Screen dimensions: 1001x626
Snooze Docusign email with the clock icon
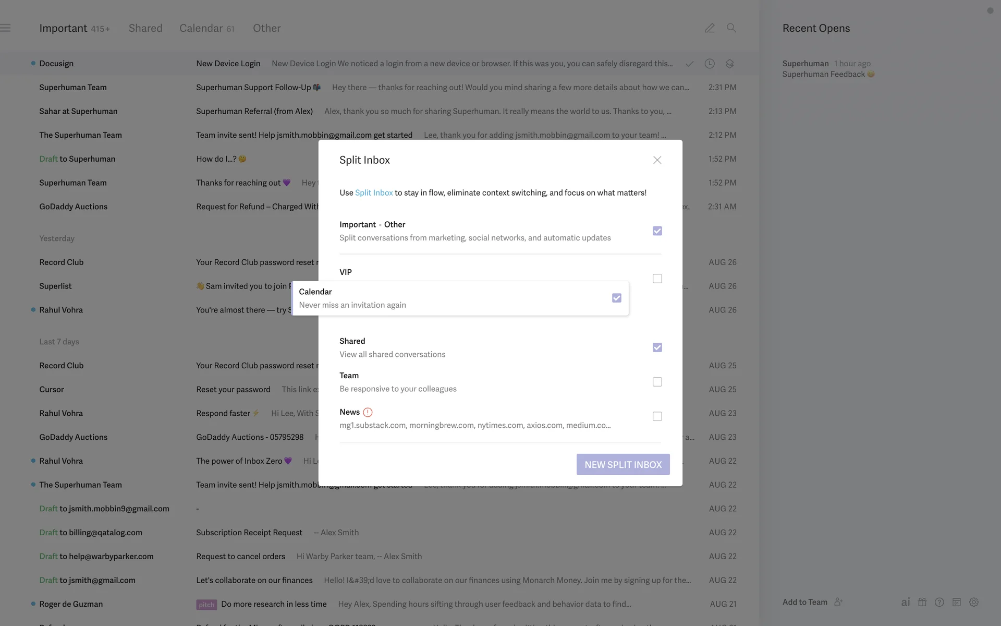[x=710, y=64]
